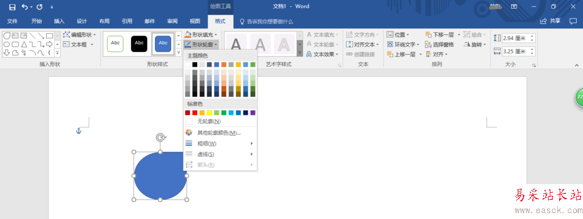Pick the orange theme color swatch

click(224, 65)
